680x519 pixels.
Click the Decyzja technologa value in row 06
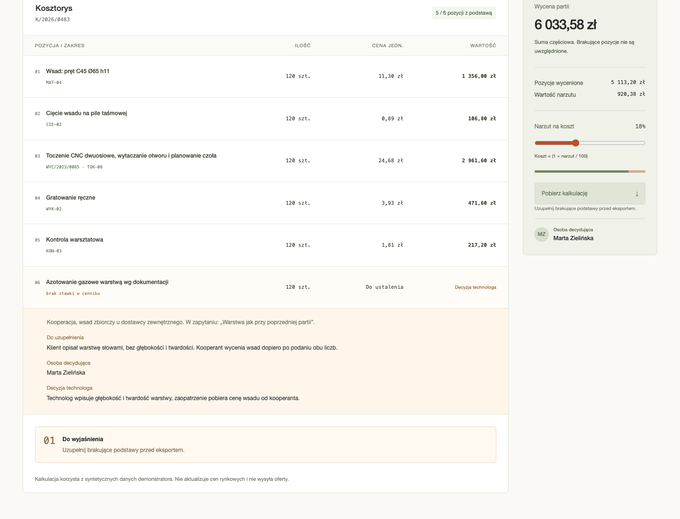click(476, 287)
